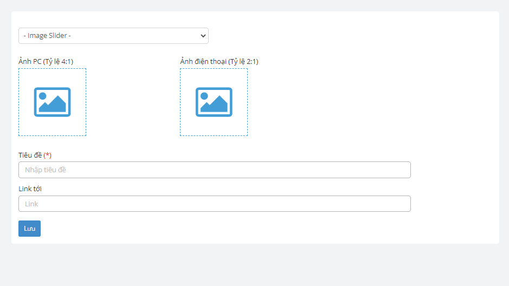
Task: Click the empty gray area below the form
Action: tap(254, 265)
